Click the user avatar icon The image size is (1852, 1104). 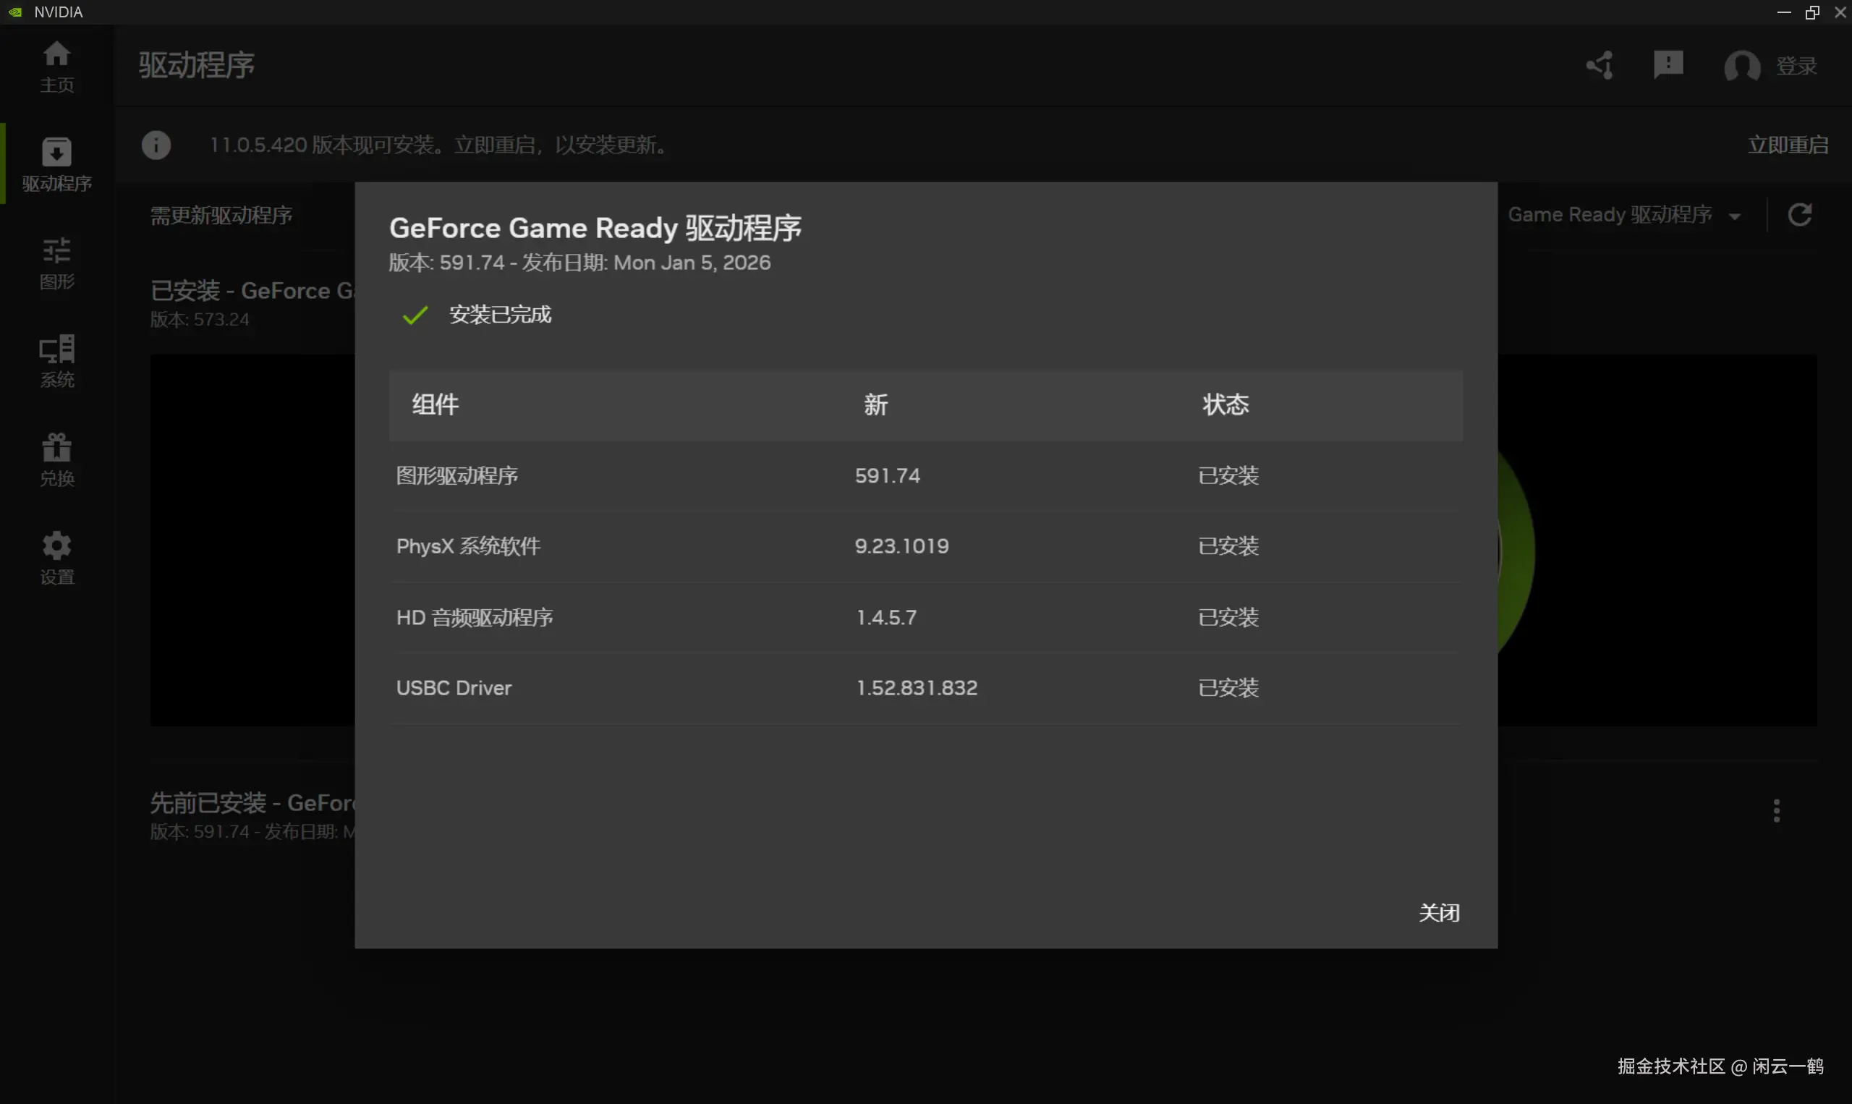point(1741,67)
